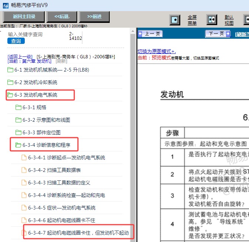Screen dimensions: 249x242
Task: Expand 6-3-3 部件定位图 folder
Action: [41, 132]
